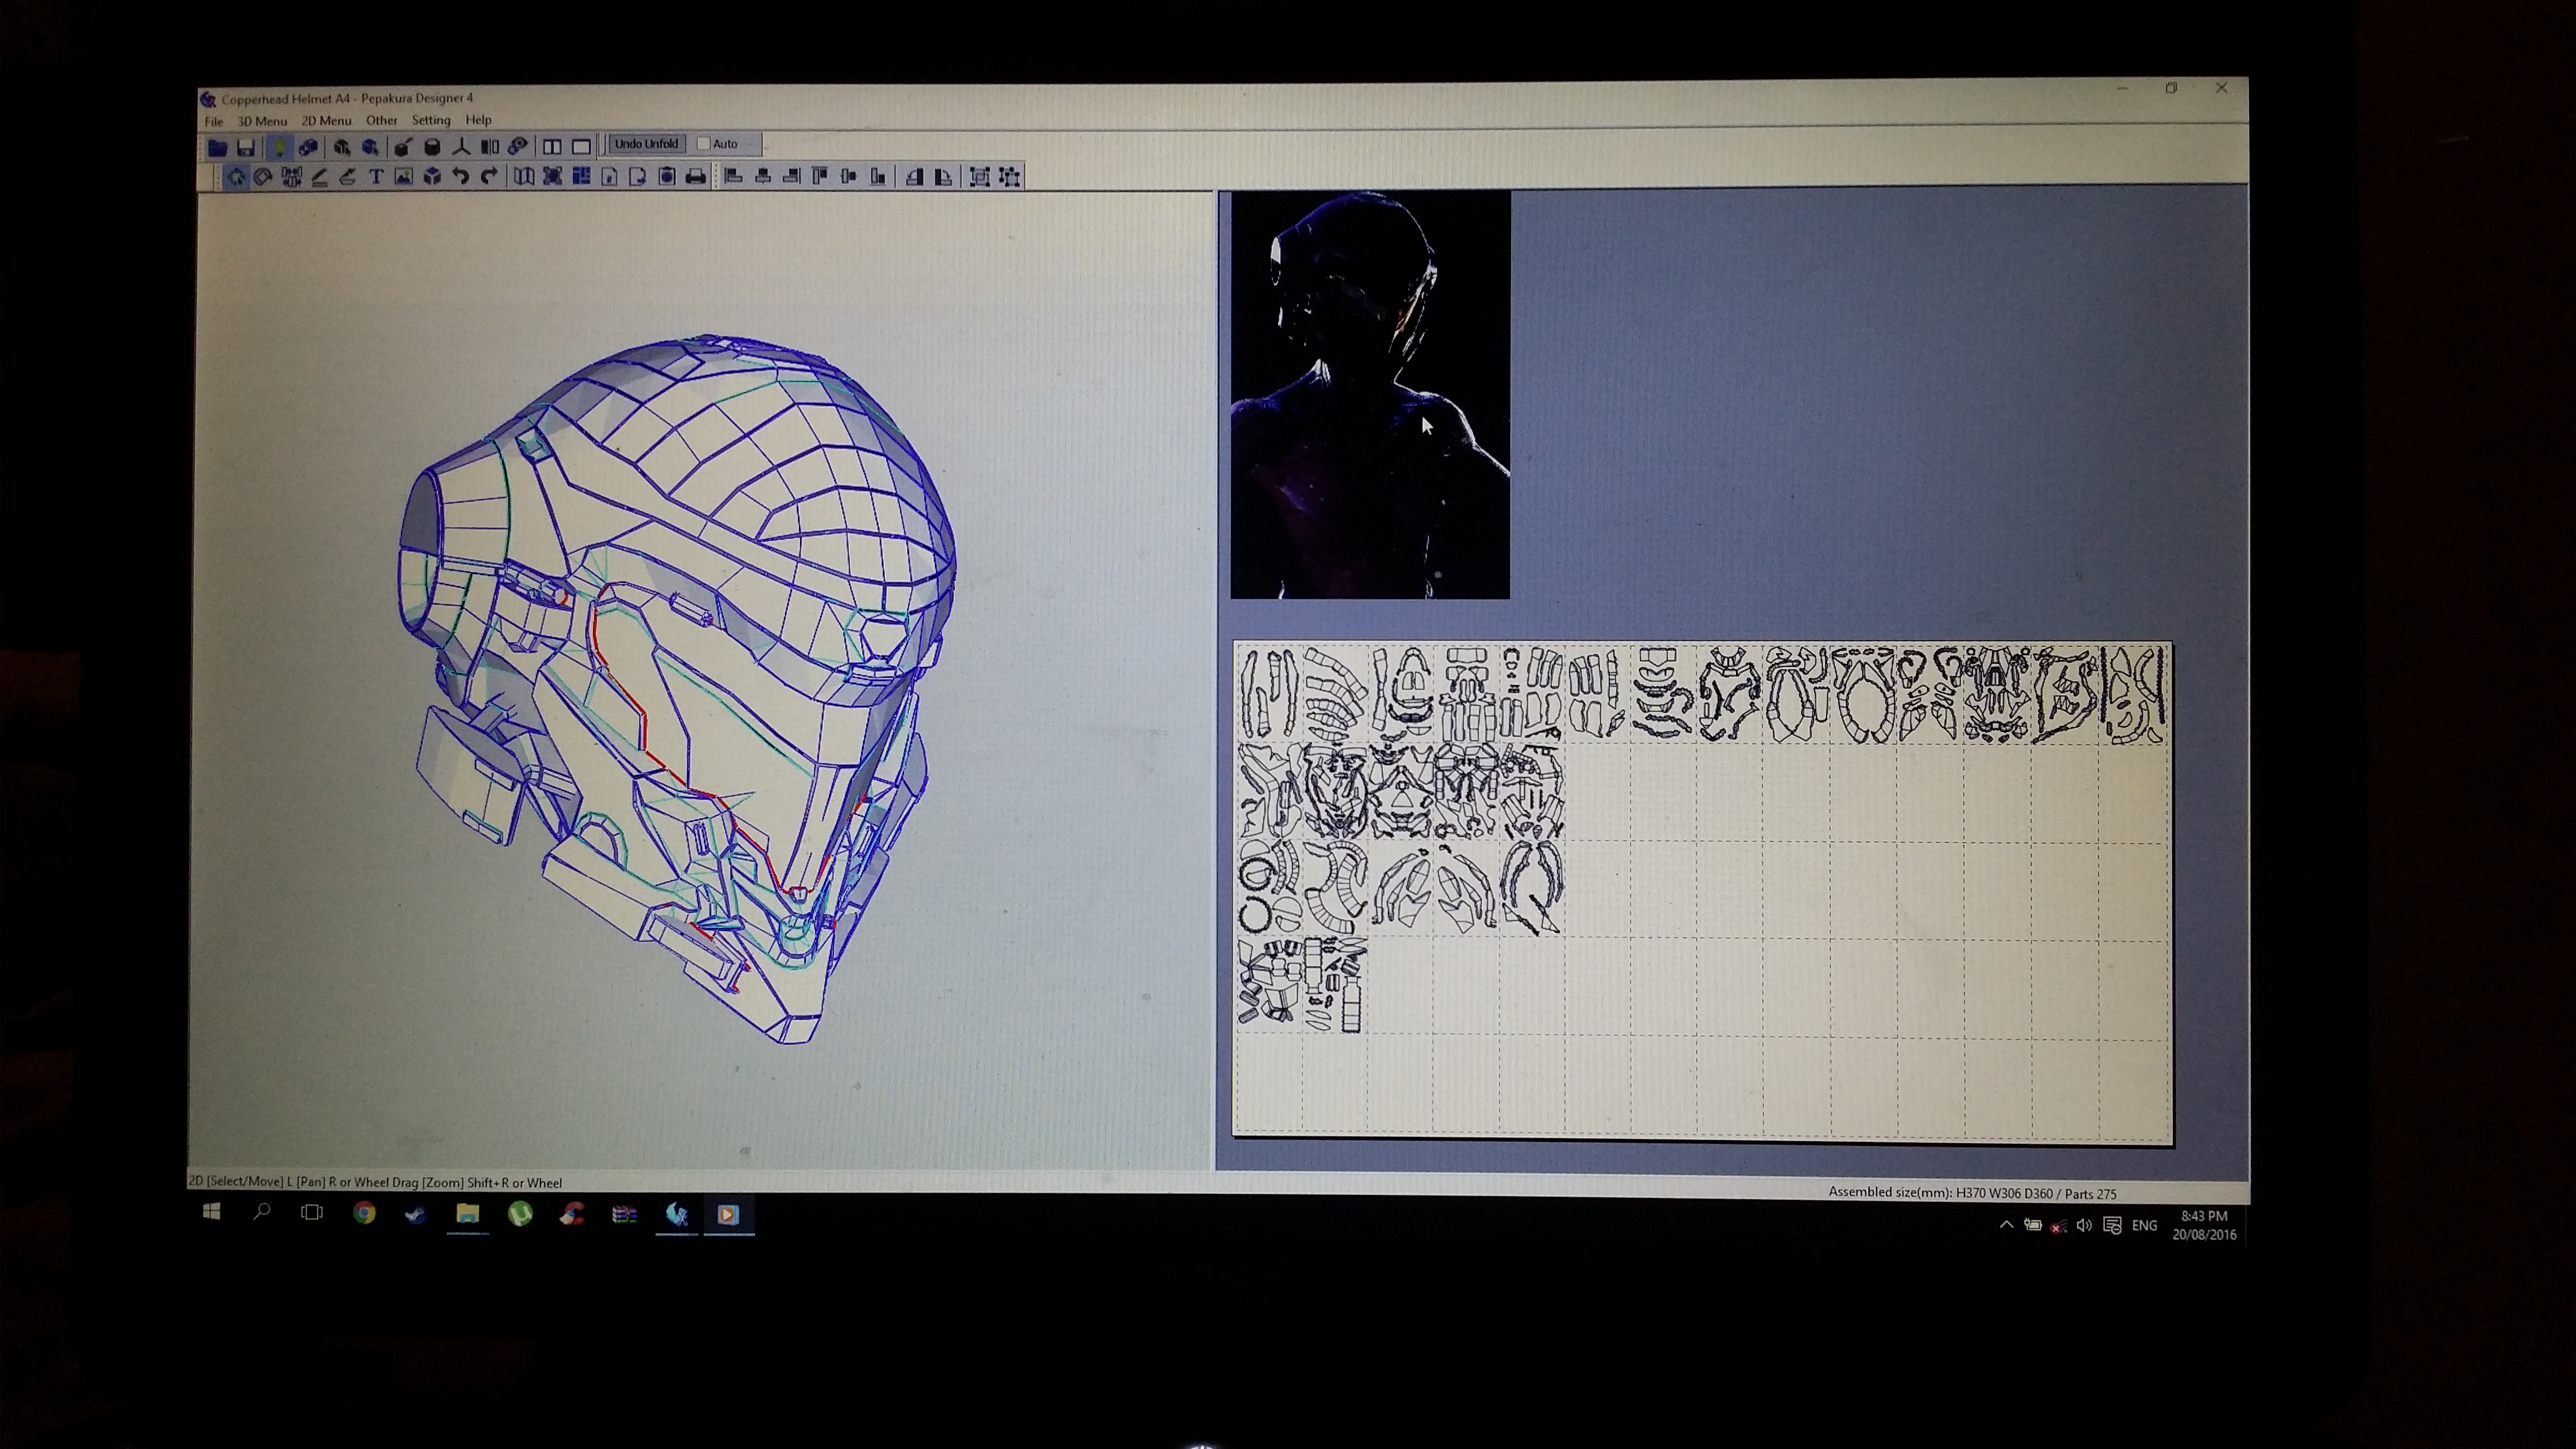This screenshot has height=1449, width=2576.
Task: Click the 3D cube model tool icon
Action: click(x=432, y=177)
